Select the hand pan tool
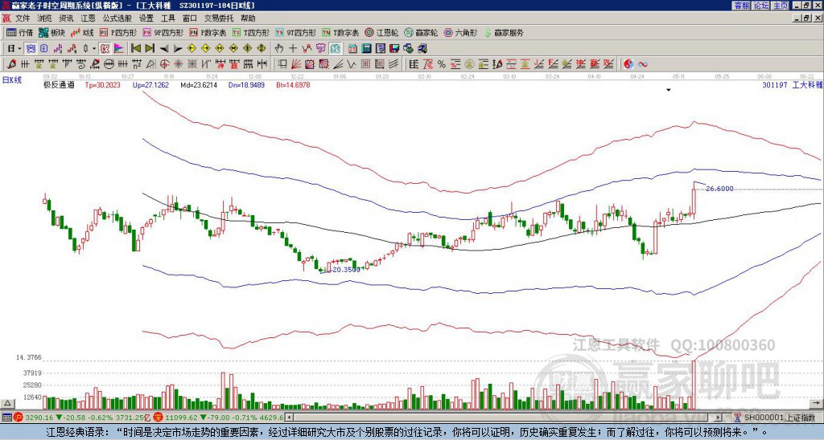The image size is (824, 440). (x=278, y=49)
